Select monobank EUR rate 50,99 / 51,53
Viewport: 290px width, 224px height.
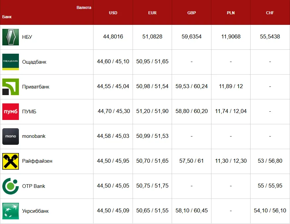[x=152, y=136]
